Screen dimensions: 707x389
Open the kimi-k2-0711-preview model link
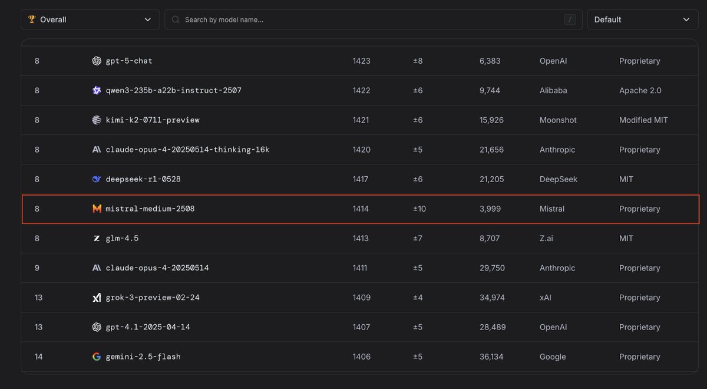point(153,120)
